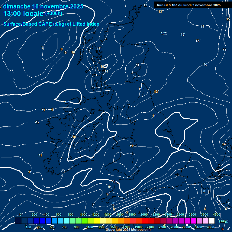Click the yellow swatch between 1200 and 1300
232x232 pixels.
[x=97, y=221]
